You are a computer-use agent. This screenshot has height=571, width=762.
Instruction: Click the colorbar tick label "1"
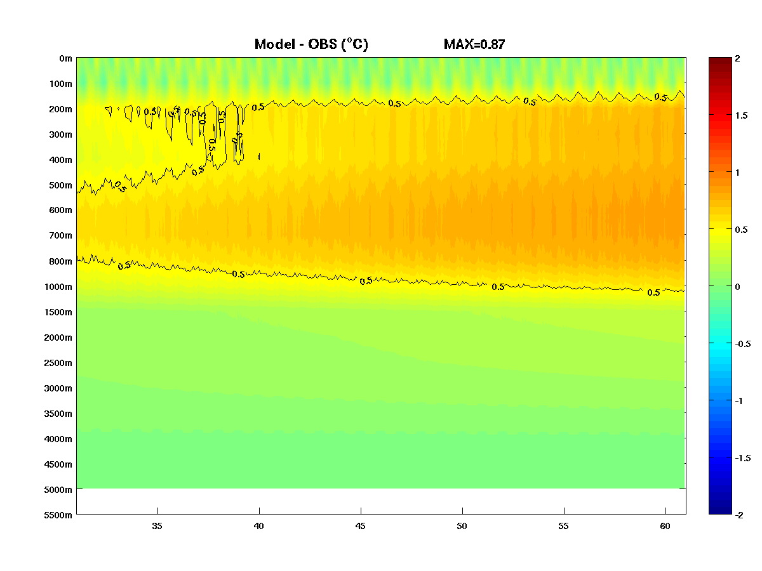click(737, 173)
